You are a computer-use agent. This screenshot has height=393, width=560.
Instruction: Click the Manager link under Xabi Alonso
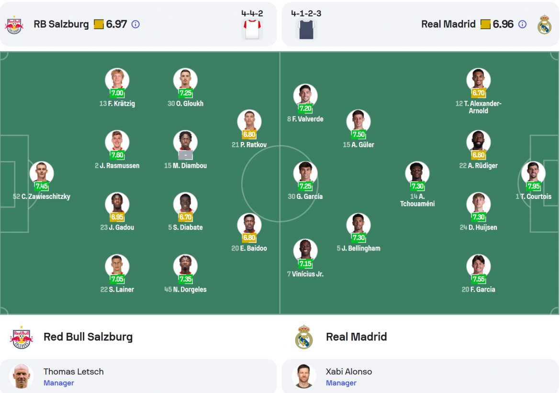pyautogui.click(x=341, y=382)
